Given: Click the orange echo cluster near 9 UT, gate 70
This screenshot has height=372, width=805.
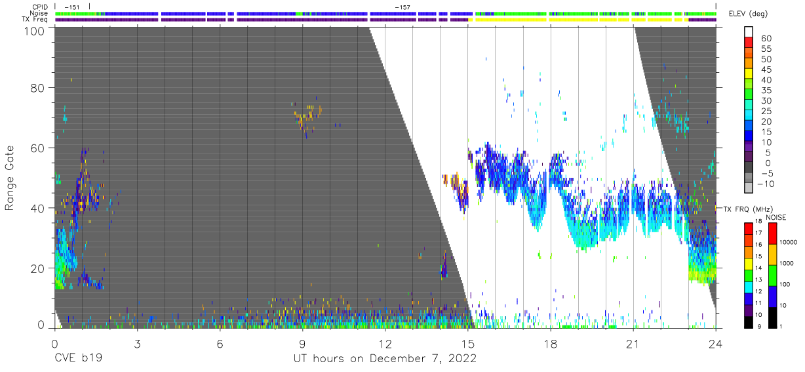Looking at the screenshot, I should point(307,117).
